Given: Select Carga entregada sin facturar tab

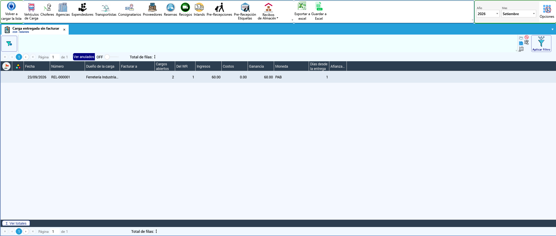Looking at the screenshot, I should [x=35, y=30].
